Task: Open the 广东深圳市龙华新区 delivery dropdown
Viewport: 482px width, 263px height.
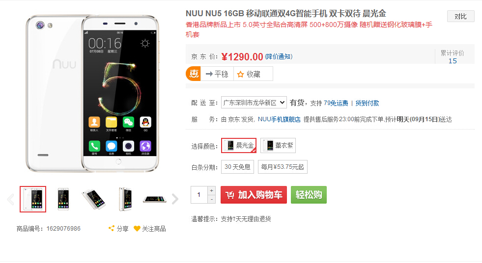Action: pyautogui.click(x=254, y=103)
